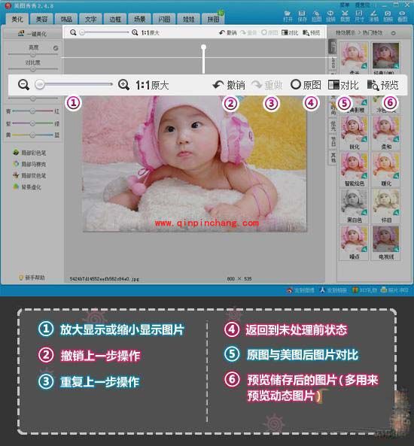Viewport: 414px width, 446px height.
Task: Select the 局部彩色笔 tool
Action: point(29,153)
